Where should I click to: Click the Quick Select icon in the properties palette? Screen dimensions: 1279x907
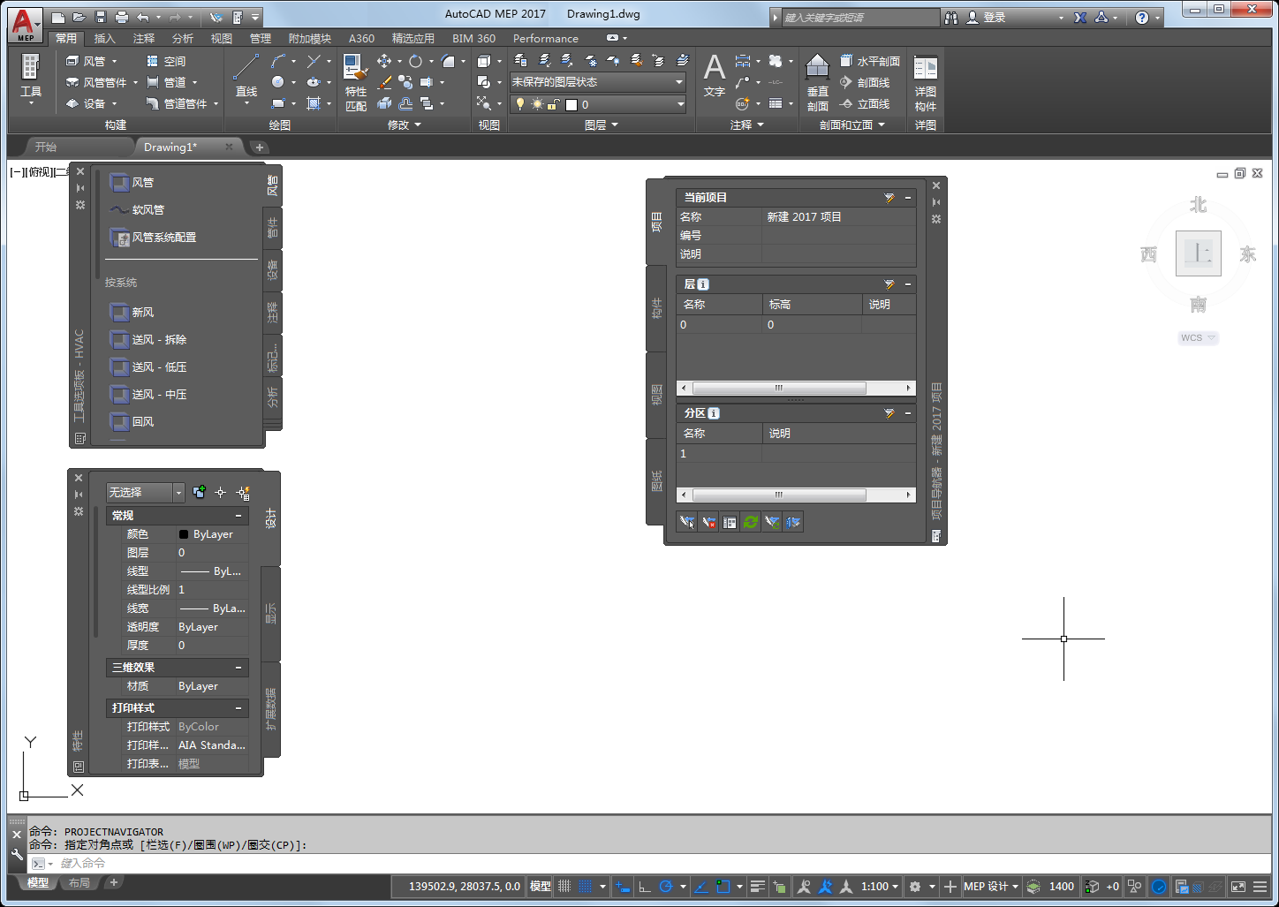click(x=243, y=492)
